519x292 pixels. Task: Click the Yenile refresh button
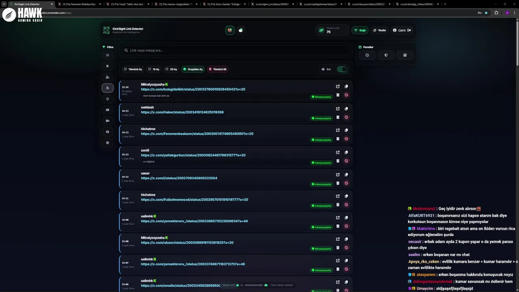pyautogui.click(x=380, y=30)
